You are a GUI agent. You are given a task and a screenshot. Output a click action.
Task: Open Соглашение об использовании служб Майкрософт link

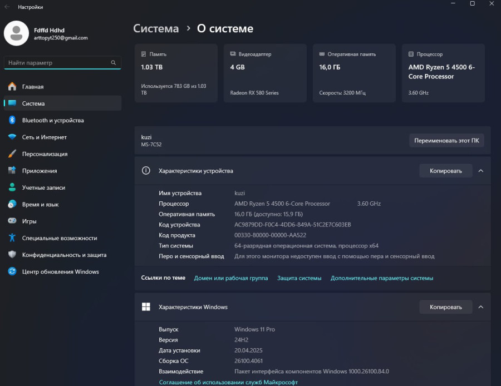coord(228,382)
